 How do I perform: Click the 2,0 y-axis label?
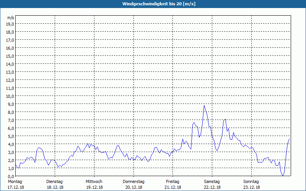pos(11,160)
